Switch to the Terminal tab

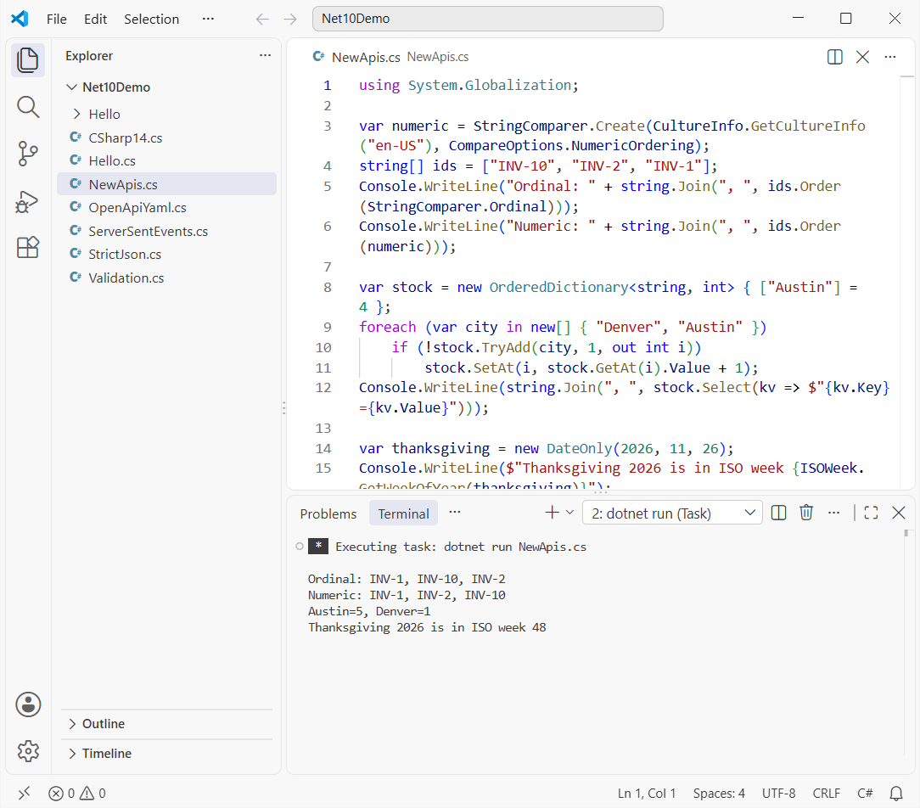403,513
